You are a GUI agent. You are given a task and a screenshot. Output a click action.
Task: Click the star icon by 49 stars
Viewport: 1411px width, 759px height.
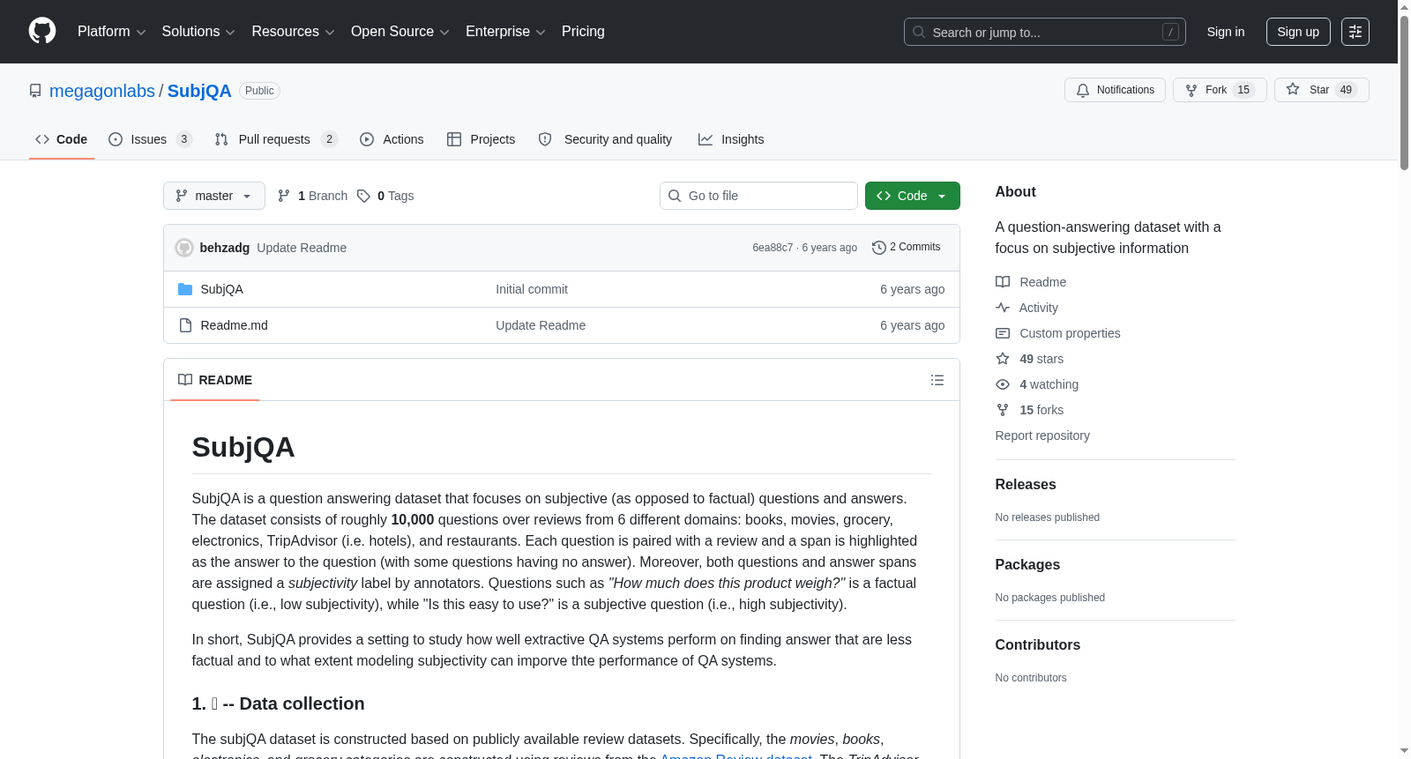1003,359
